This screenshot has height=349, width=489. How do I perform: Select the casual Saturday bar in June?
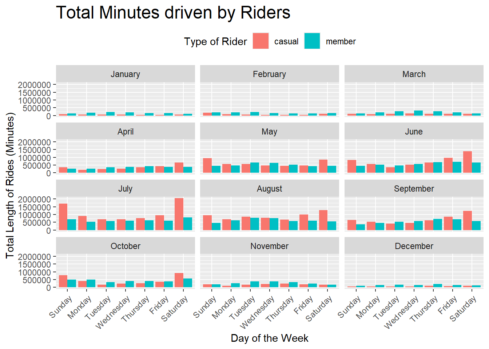click(468, 162)
